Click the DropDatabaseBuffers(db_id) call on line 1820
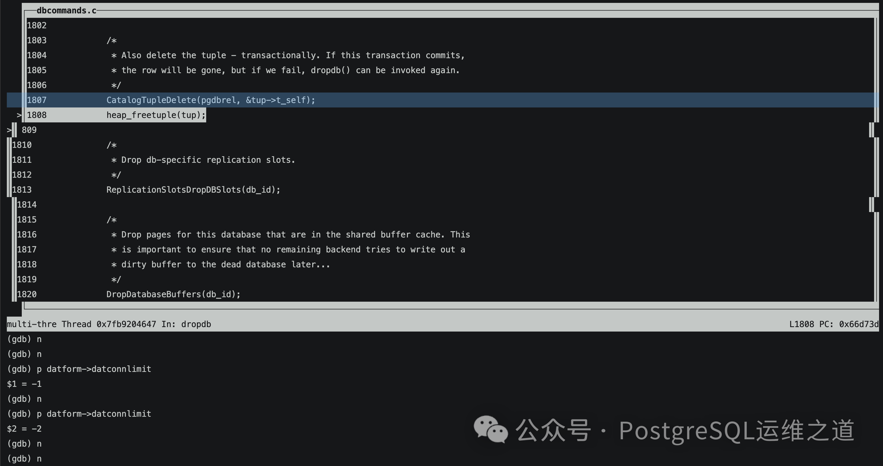This screenshot has width=883, height=466. tap(173, 294)
